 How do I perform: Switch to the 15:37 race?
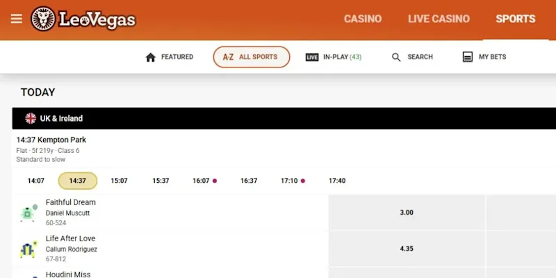point(161,181)
